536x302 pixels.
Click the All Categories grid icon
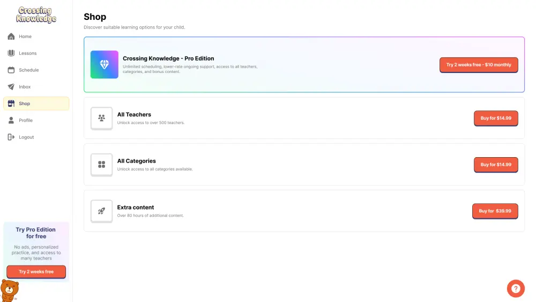coord(101,165)
